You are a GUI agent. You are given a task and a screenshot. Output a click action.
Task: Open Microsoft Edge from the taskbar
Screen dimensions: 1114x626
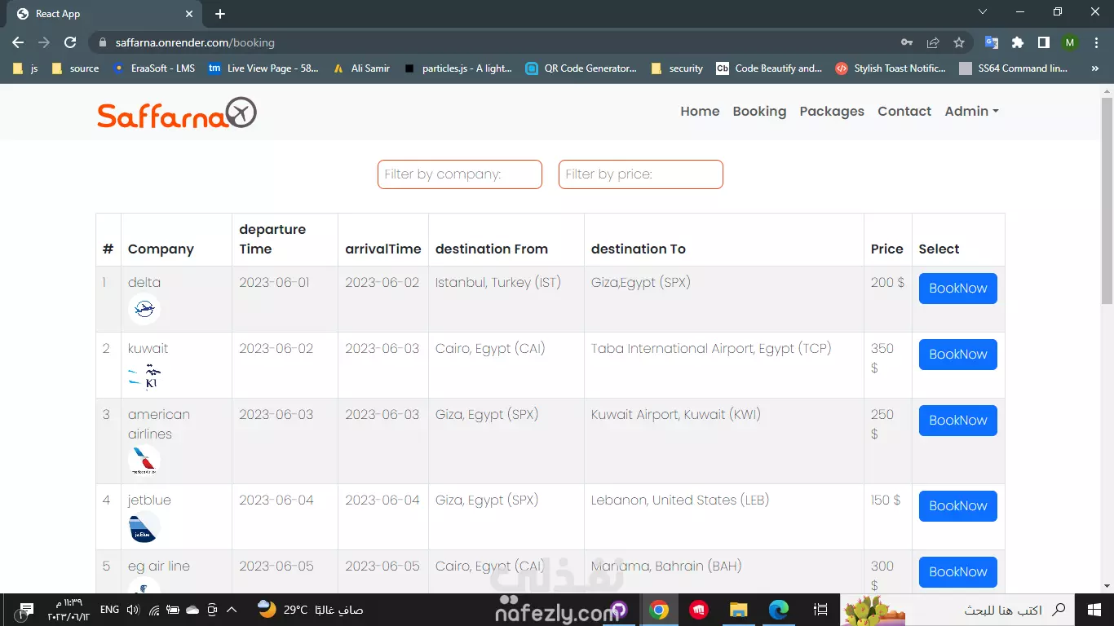(x=779, y=610)
